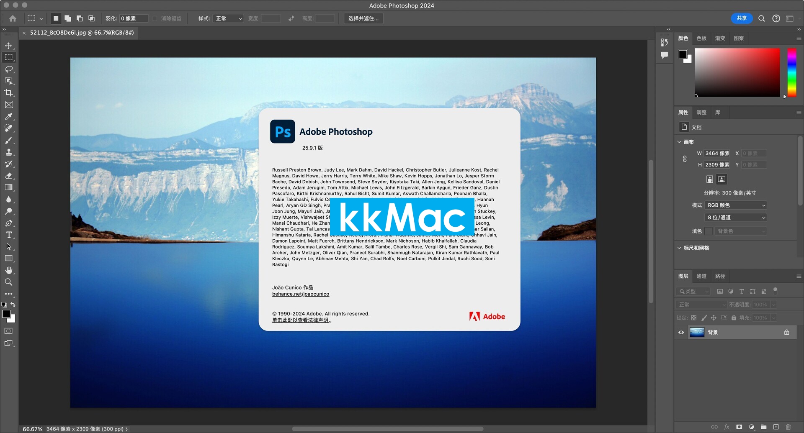The height and width of the screenshot is (433, 804).
Task: Switch to the 路径 tab
Action: pyautogui.click(x=720, y=276)
